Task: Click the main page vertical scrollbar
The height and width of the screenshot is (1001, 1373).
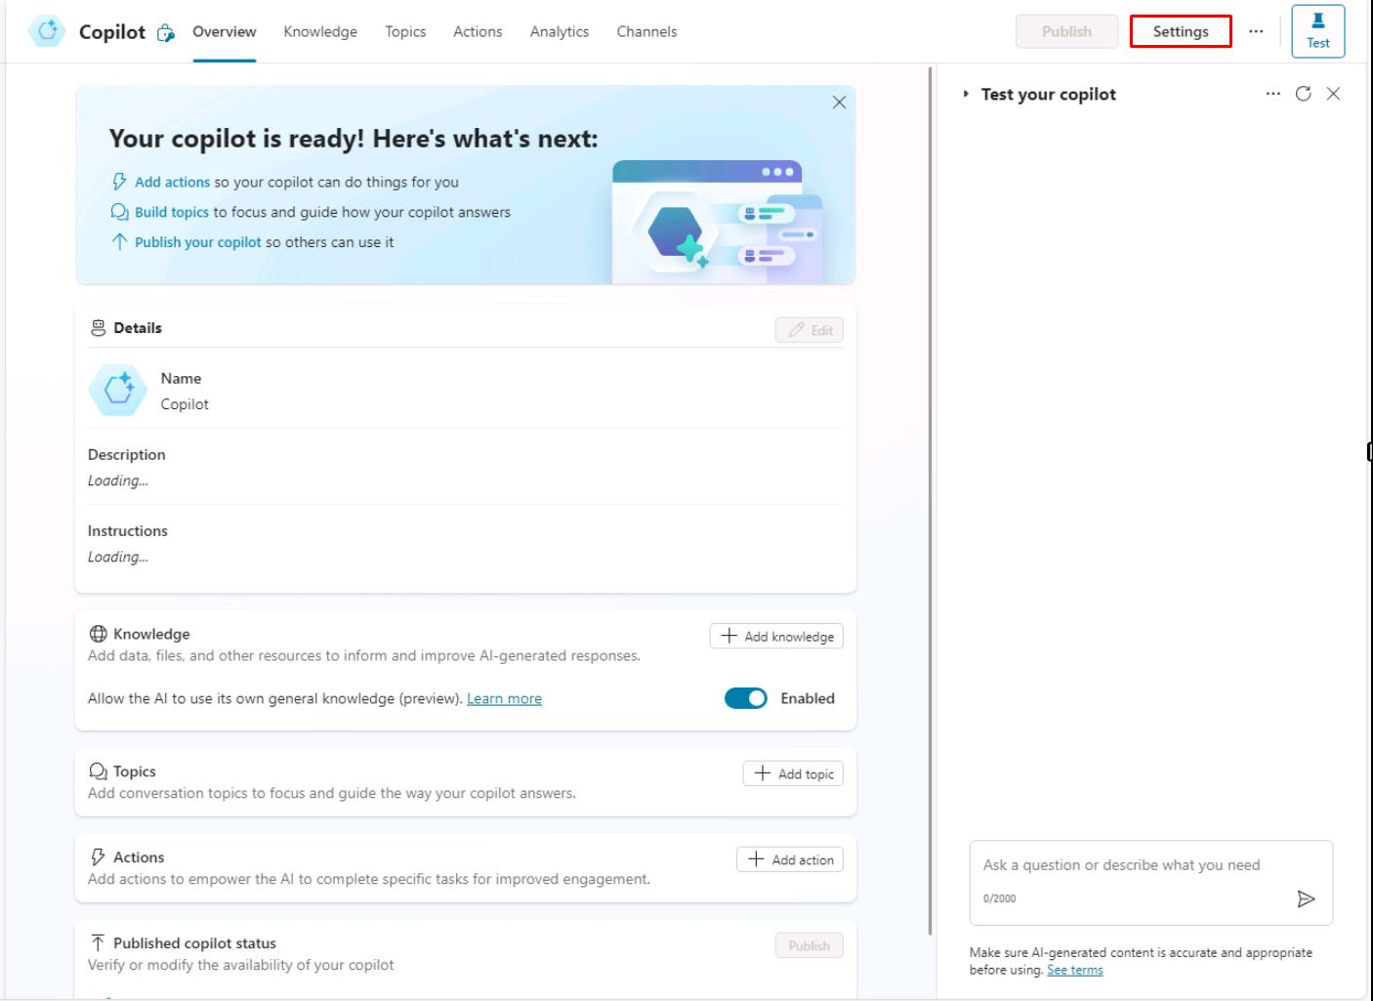Action: coord(930,500)
